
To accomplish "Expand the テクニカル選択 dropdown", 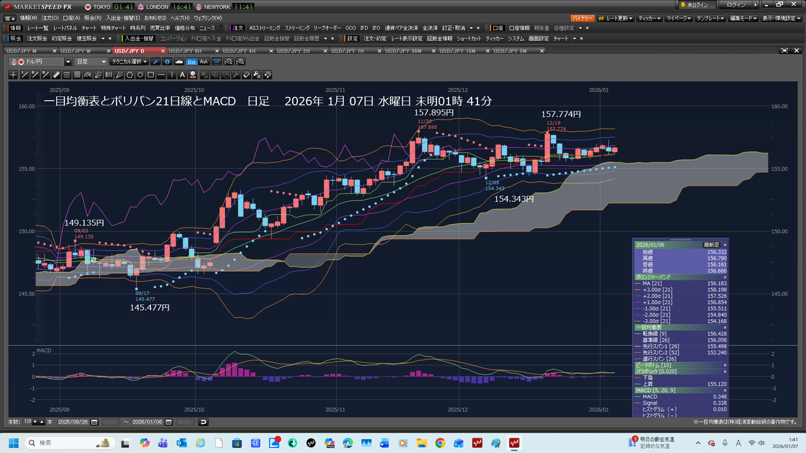I will [x=128, y=62].
